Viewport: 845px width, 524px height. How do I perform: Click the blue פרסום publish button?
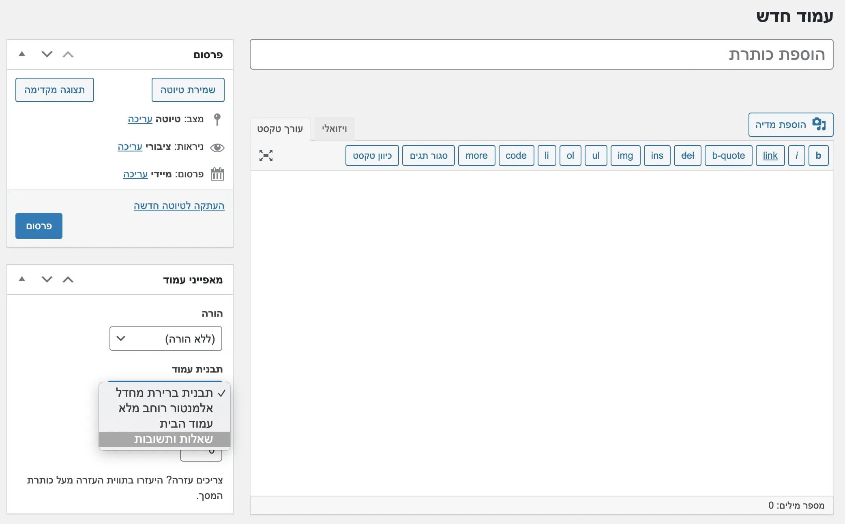[39, 226]
